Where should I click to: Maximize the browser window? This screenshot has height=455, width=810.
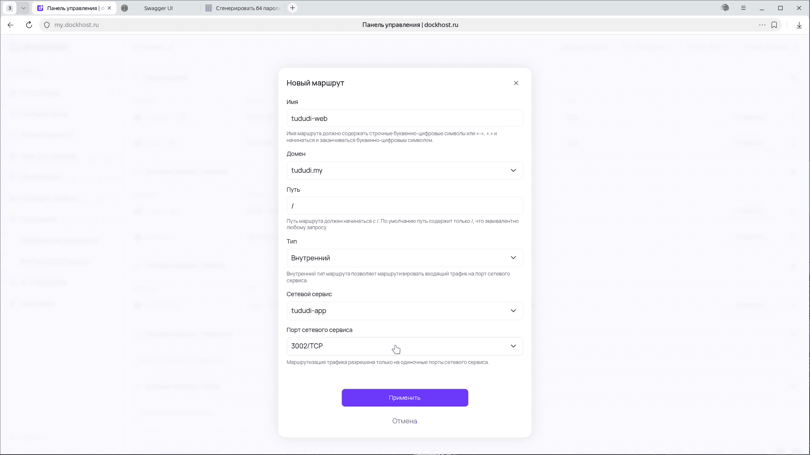780,8
